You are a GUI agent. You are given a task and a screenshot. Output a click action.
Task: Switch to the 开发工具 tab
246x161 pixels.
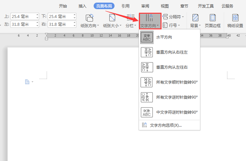[206, 6]
